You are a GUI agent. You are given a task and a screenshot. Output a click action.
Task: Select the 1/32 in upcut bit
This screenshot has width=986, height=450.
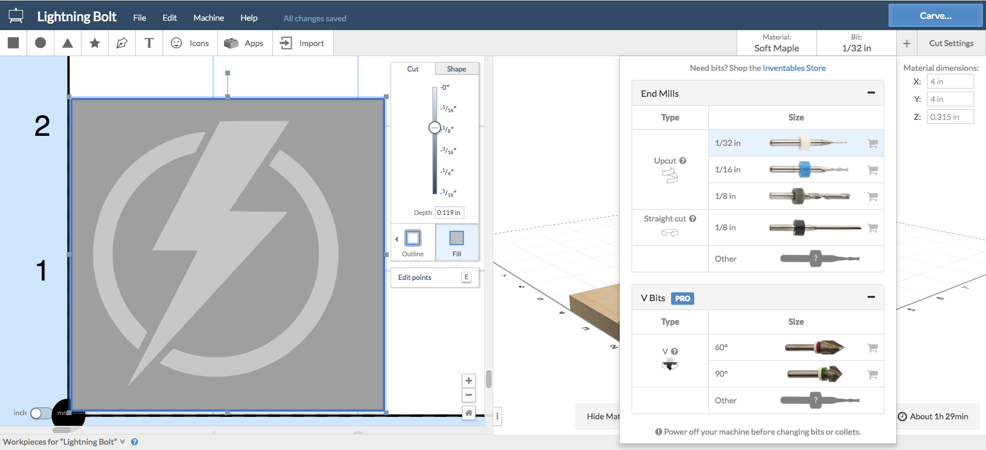coord(796,143)
